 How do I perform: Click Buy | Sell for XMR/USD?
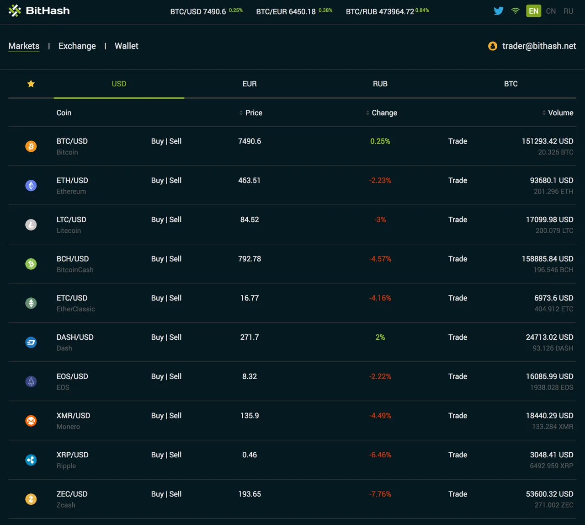pos(166,416)
